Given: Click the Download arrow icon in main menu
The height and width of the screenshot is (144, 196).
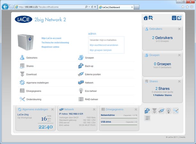Looking at the screenshot, I should pos(22,74).
